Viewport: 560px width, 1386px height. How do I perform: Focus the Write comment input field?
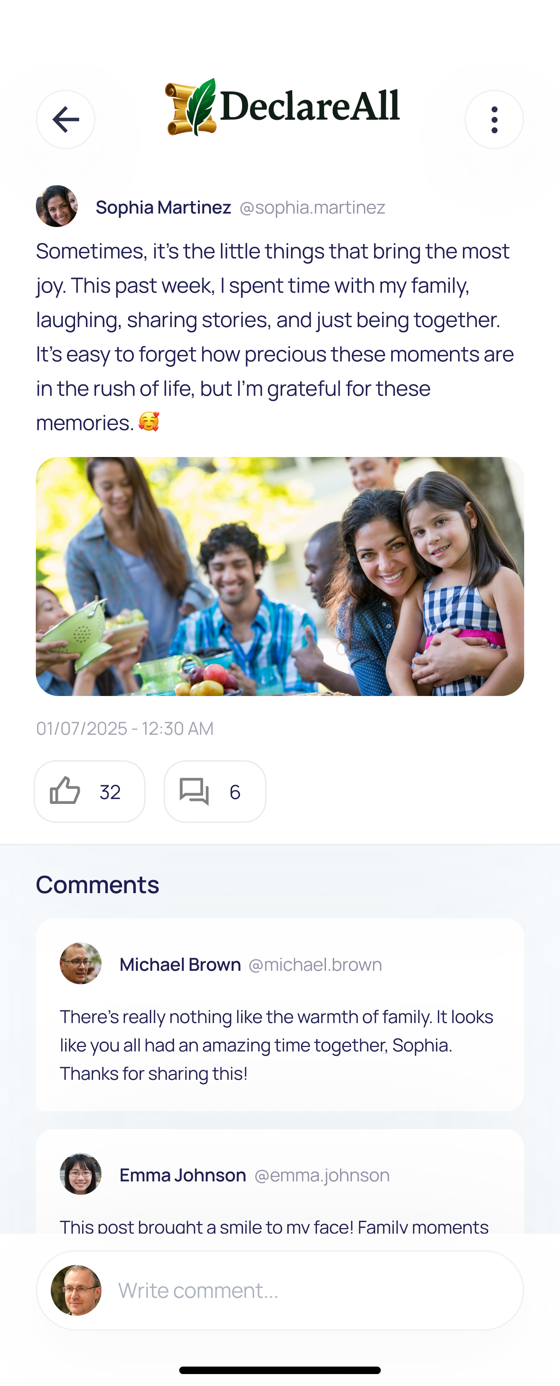280,1290
